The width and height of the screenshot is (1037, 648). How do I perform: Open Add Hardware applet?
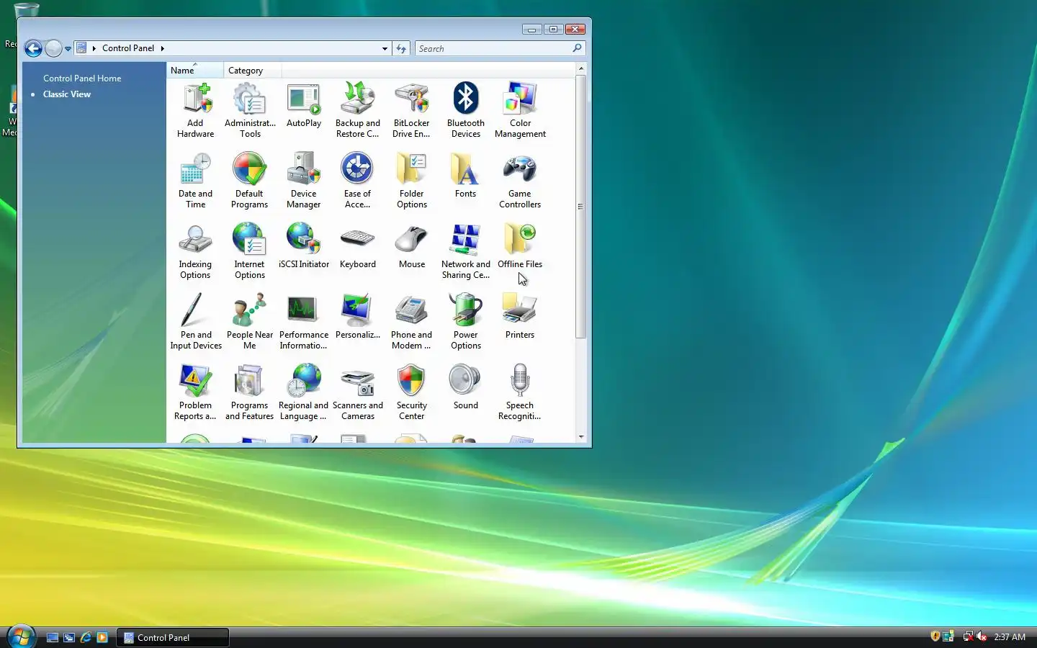(195, 109)
